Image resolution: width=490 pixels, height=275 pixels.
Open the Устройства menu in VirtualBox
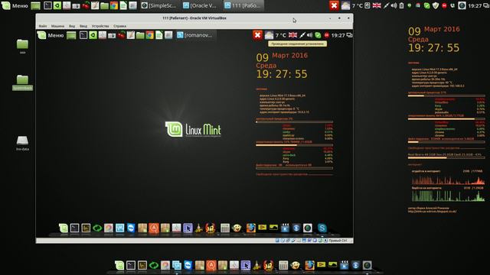click(100, 26)
